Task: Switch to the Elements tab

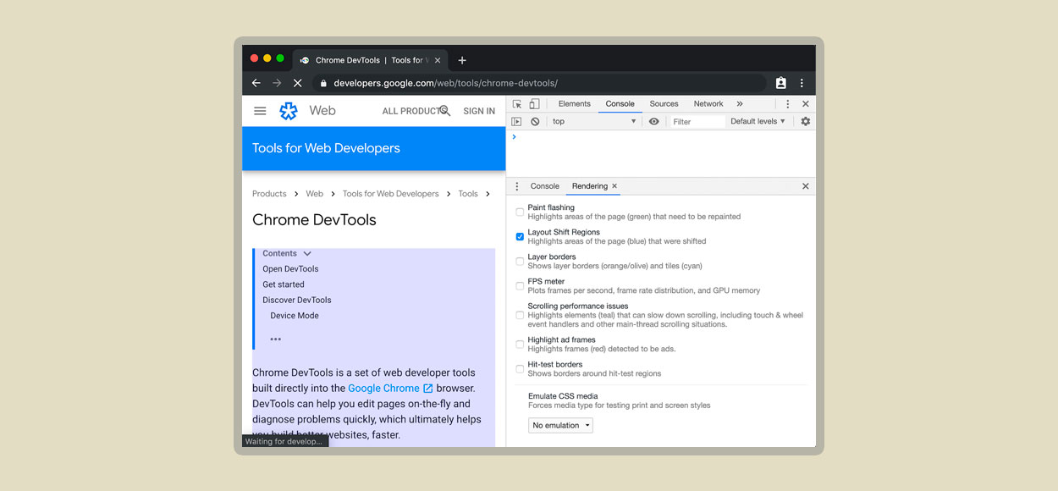Action: click(x=575, y=104)
